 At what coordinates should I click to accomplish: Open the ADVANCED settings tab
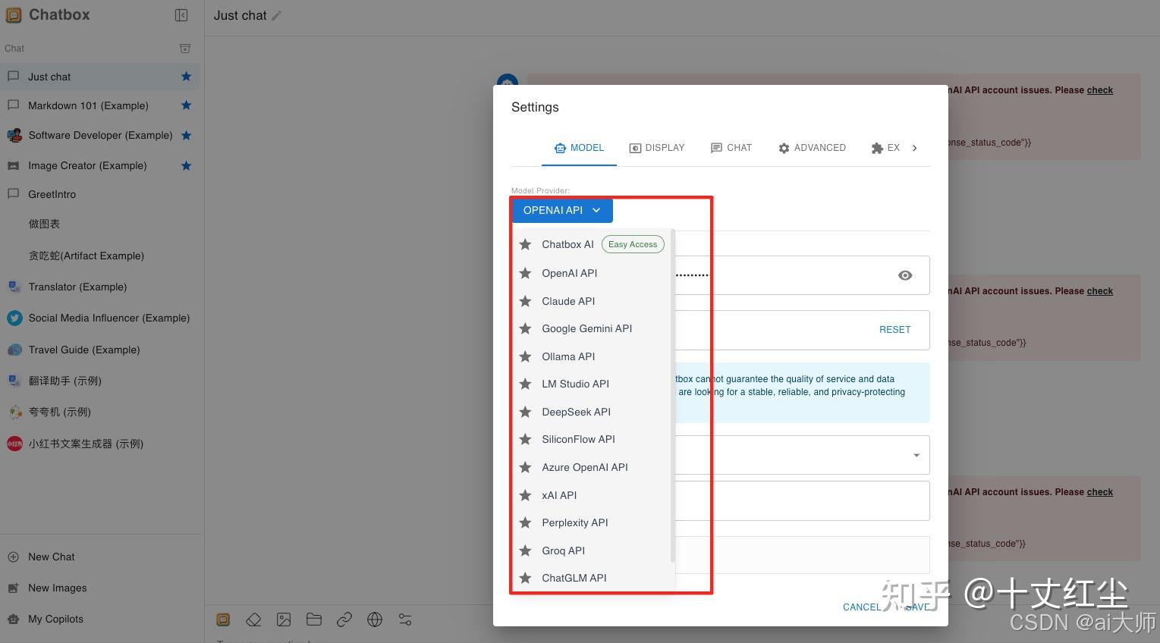point(812,148)
